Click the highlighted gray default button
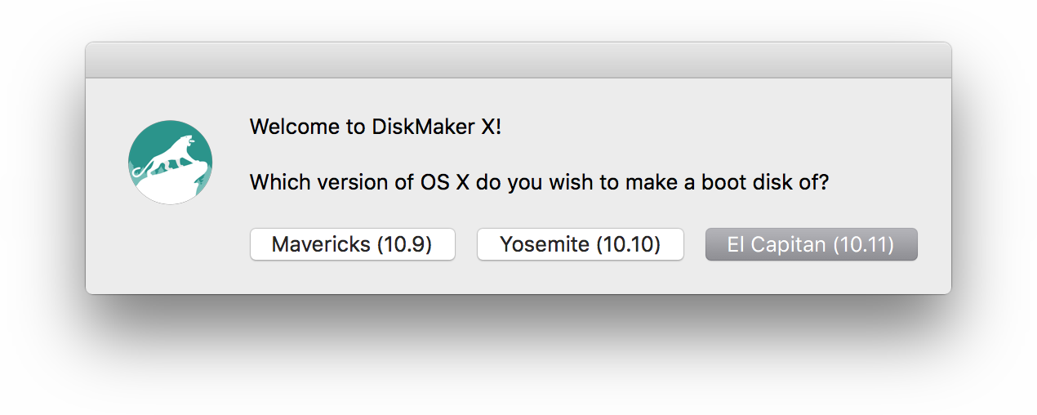The height and width of the screenshot is (415, 1037). point(811,244)
